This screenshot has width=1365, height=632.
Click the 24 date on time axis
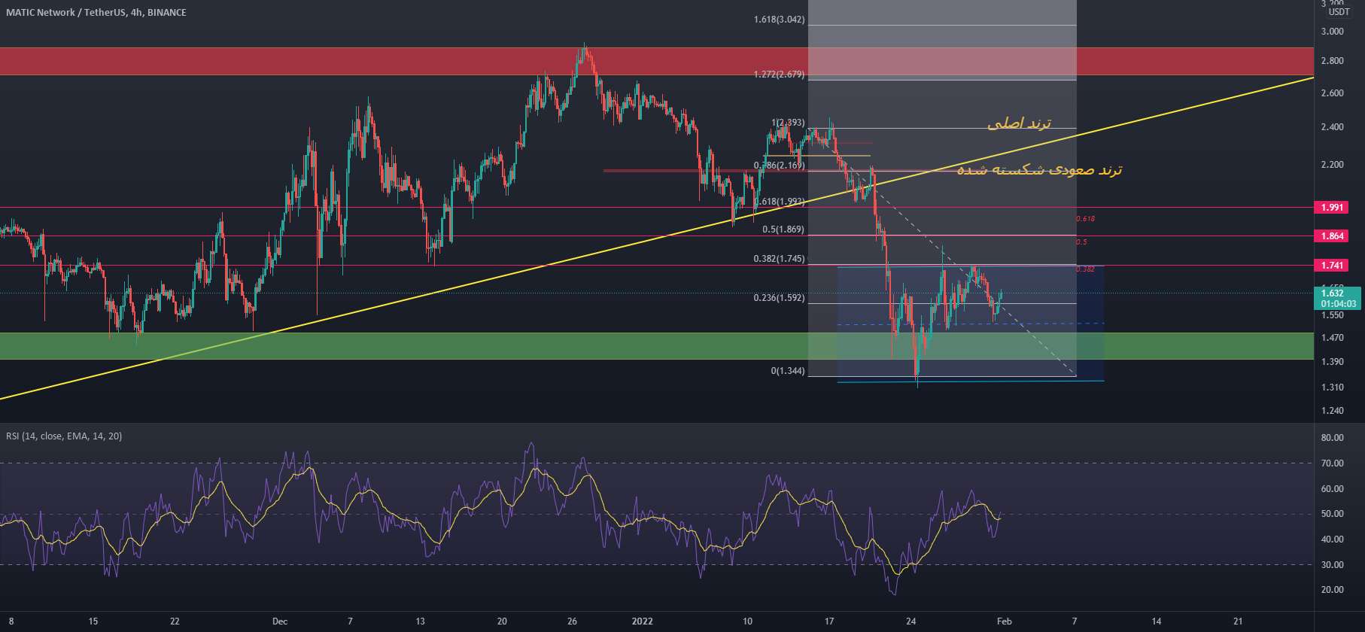pos(911,621)
